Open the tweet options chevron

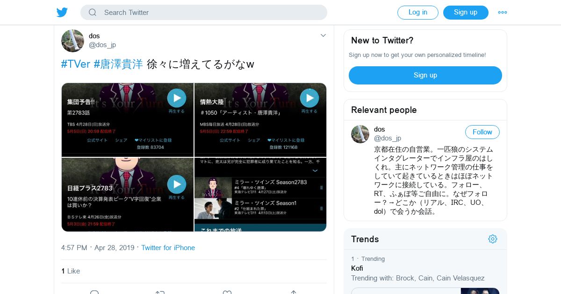[x=323, y=35]
